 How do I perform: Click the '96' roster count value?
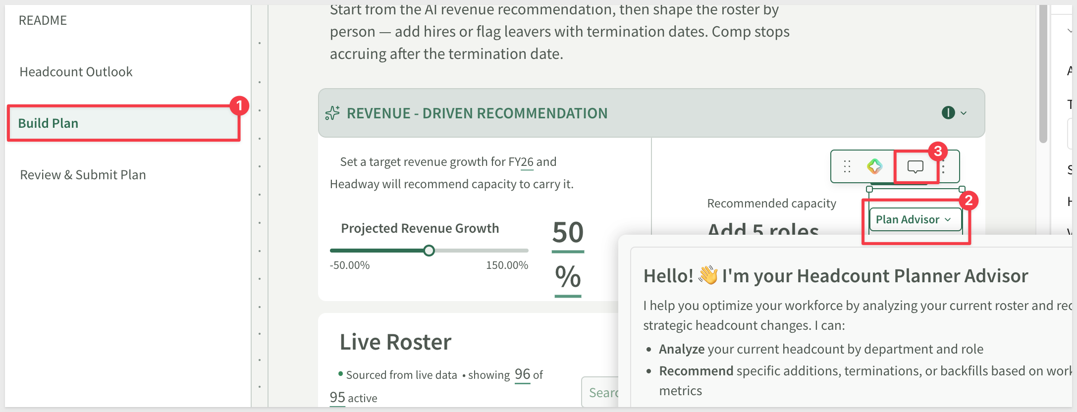pyautogui.click(x=523, y=374)
